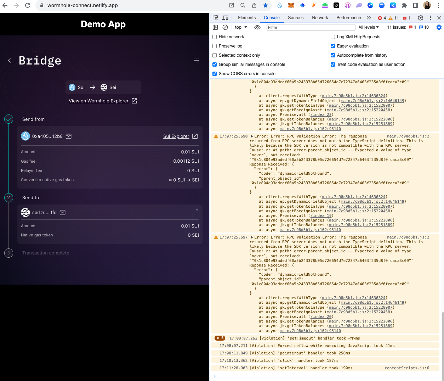Click the Create live expression eye icon
444x381 pixels.
click(x=257, y=27)
